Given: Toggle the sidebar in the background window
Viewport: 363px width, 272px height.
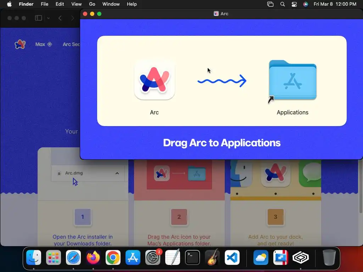Looking at the screenshot, I should click(38, 18).
